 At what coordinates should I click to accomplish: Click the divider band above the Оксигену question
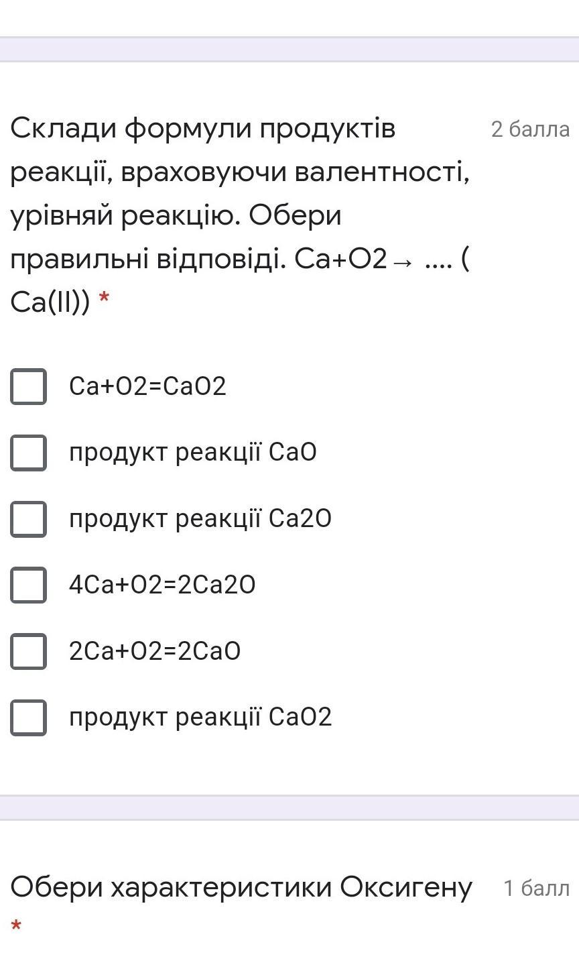tap(289, 807)
